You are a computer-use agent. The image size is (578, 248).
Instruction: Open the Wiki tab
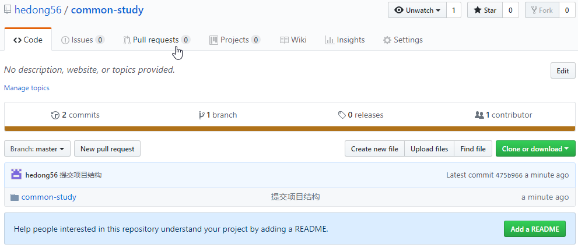[x=293, y=40]
